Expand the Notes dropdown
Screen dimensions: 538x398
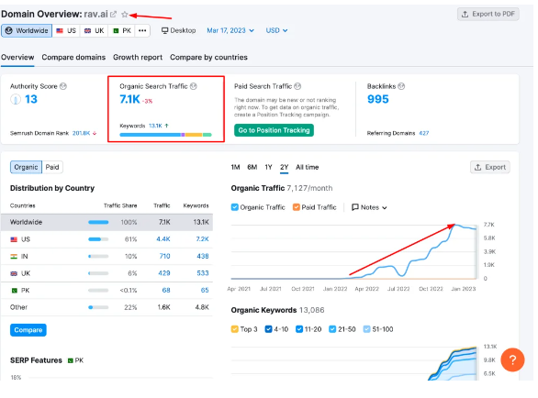[x=369, y=207]
